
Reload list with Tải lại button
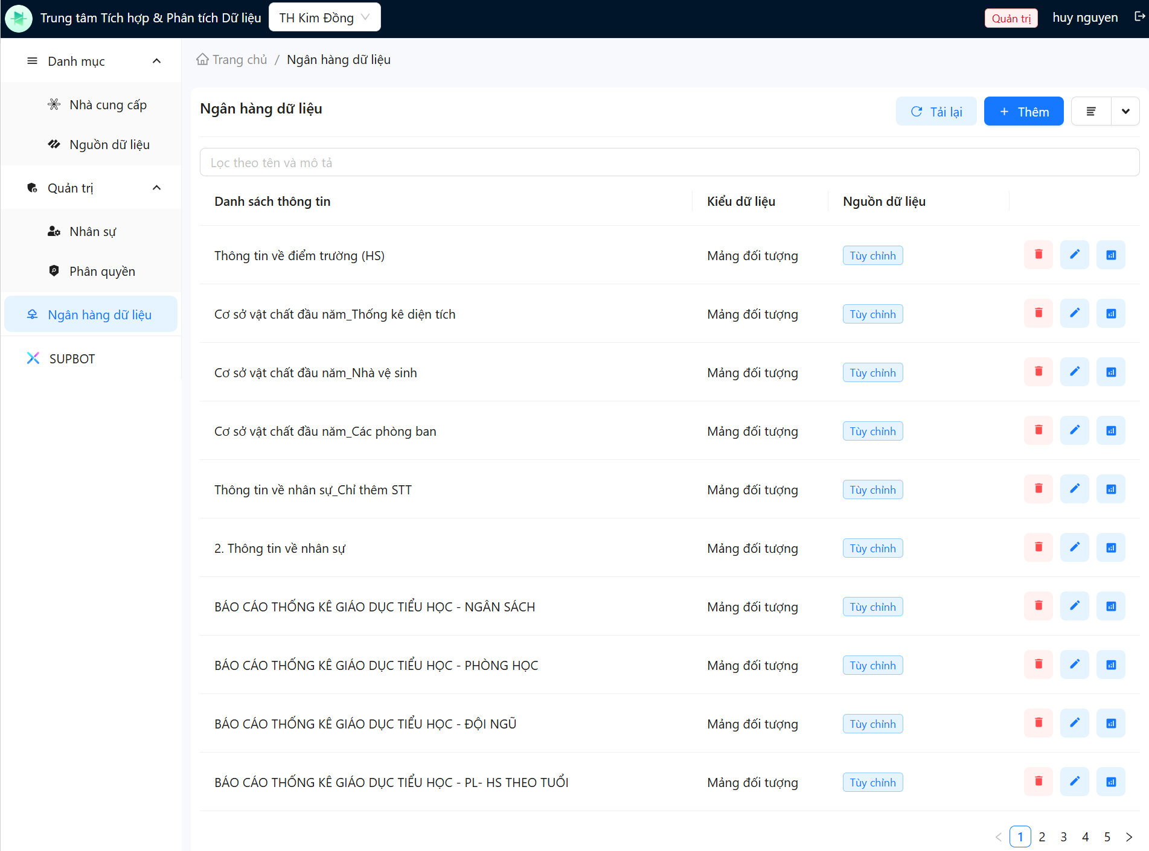(x=935, y=112)
